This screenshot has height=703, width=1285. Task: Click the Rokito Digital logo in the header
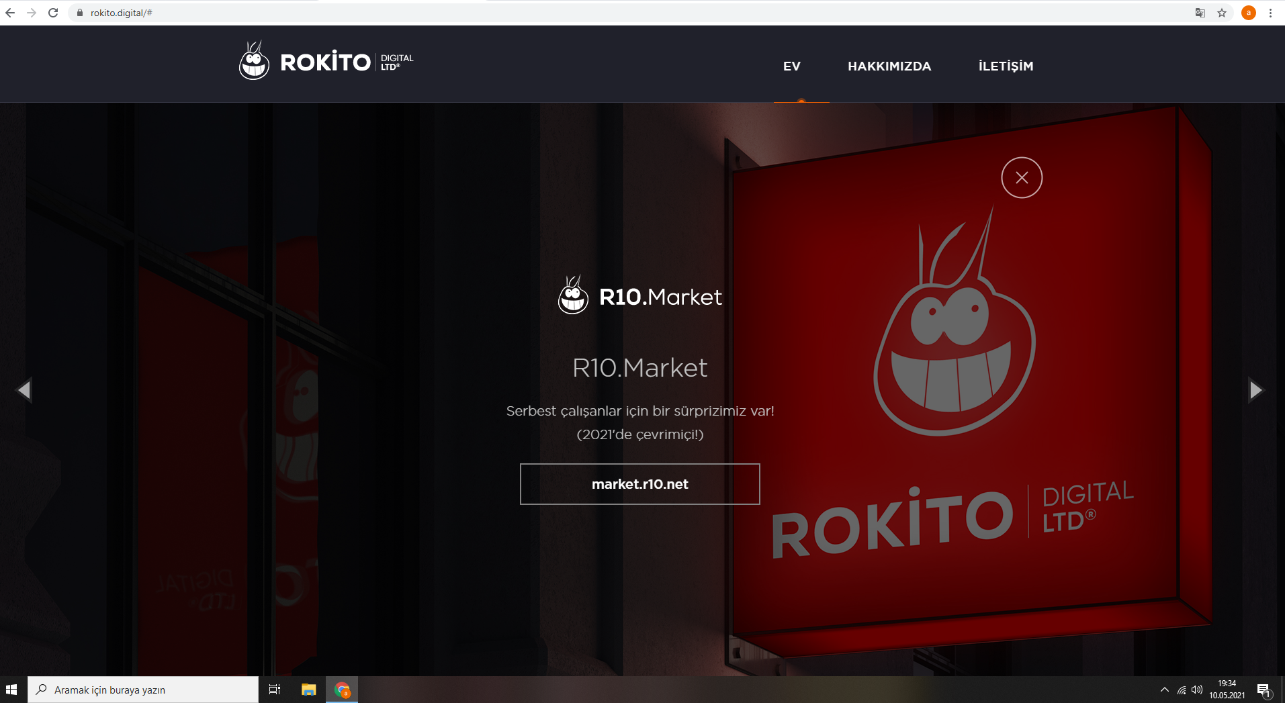326,61
